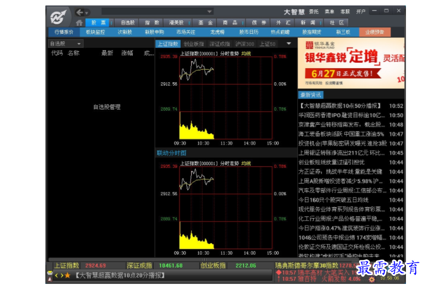Go to the Home icon

[79, 23]
